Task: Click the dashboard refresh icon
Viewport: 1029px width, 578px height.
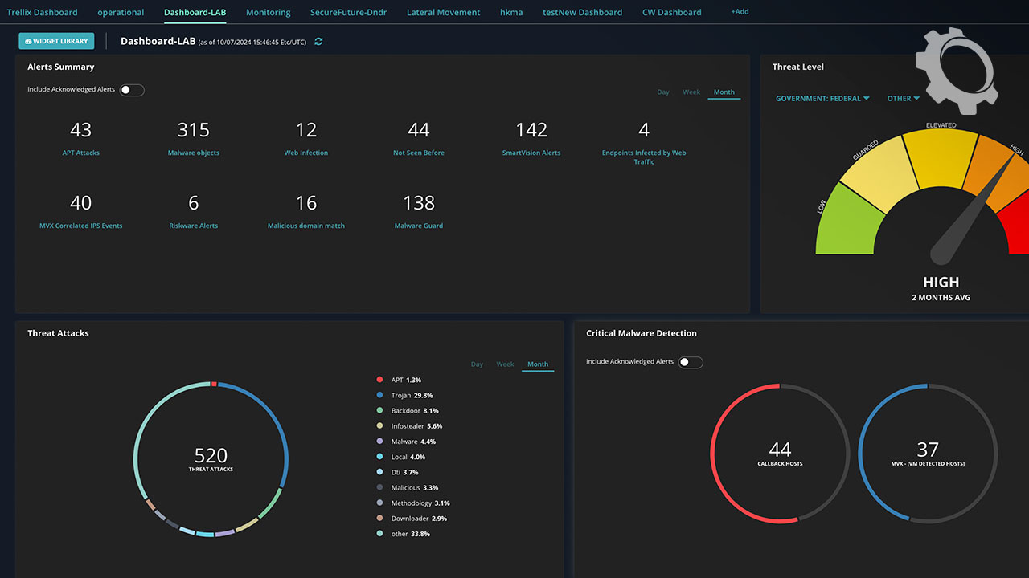Action: pos(319,42)
